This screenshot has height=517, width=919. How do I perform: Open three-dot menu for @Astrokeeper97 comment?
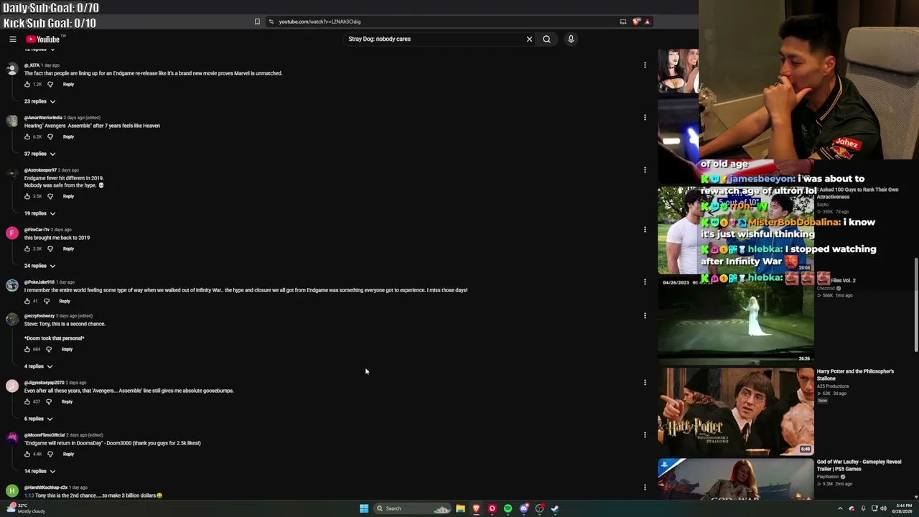[x=645, y=170]
